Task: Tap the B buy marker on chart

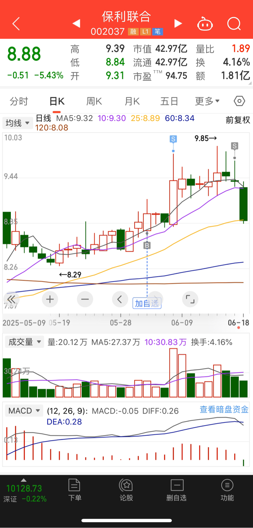Action: pos(147,245)
